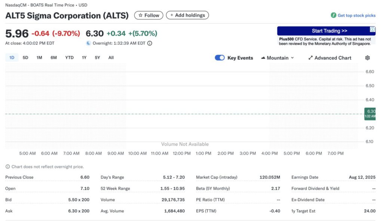The image size is (383, 221).
Task: Select the 1D time range tab
Action: click(x=12, y=58)
